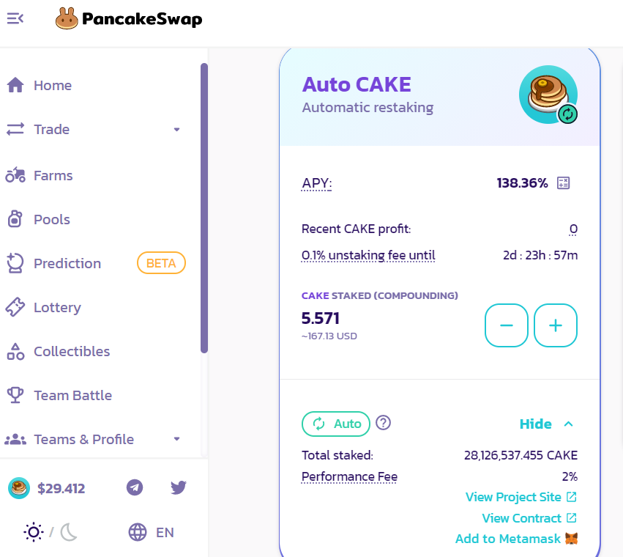Expand the Trade submenu arrow
Image resolution: width=623 pixels, height=557 pixels.
pyautogui.click(x=177, y=129)
